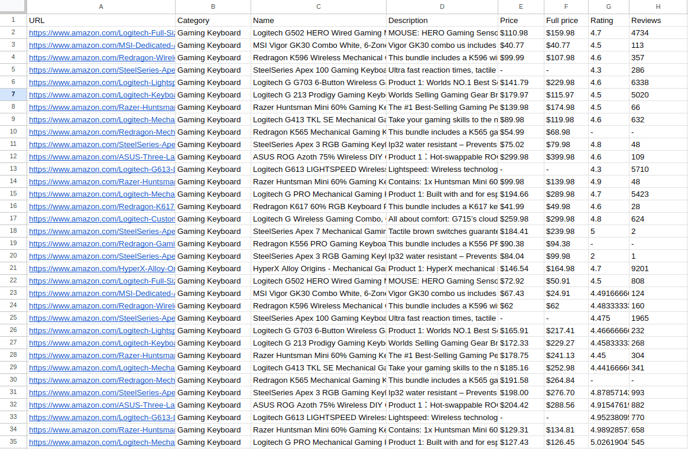Click the Description header cell
Viewport: 688px width, 449px height.
coord(442,20)
